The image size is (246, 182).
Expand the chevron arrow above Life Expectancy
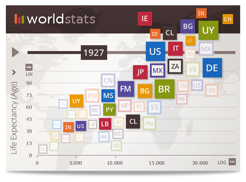[14, 72]
